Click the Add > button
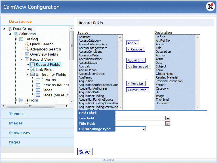 coord(132,43)
